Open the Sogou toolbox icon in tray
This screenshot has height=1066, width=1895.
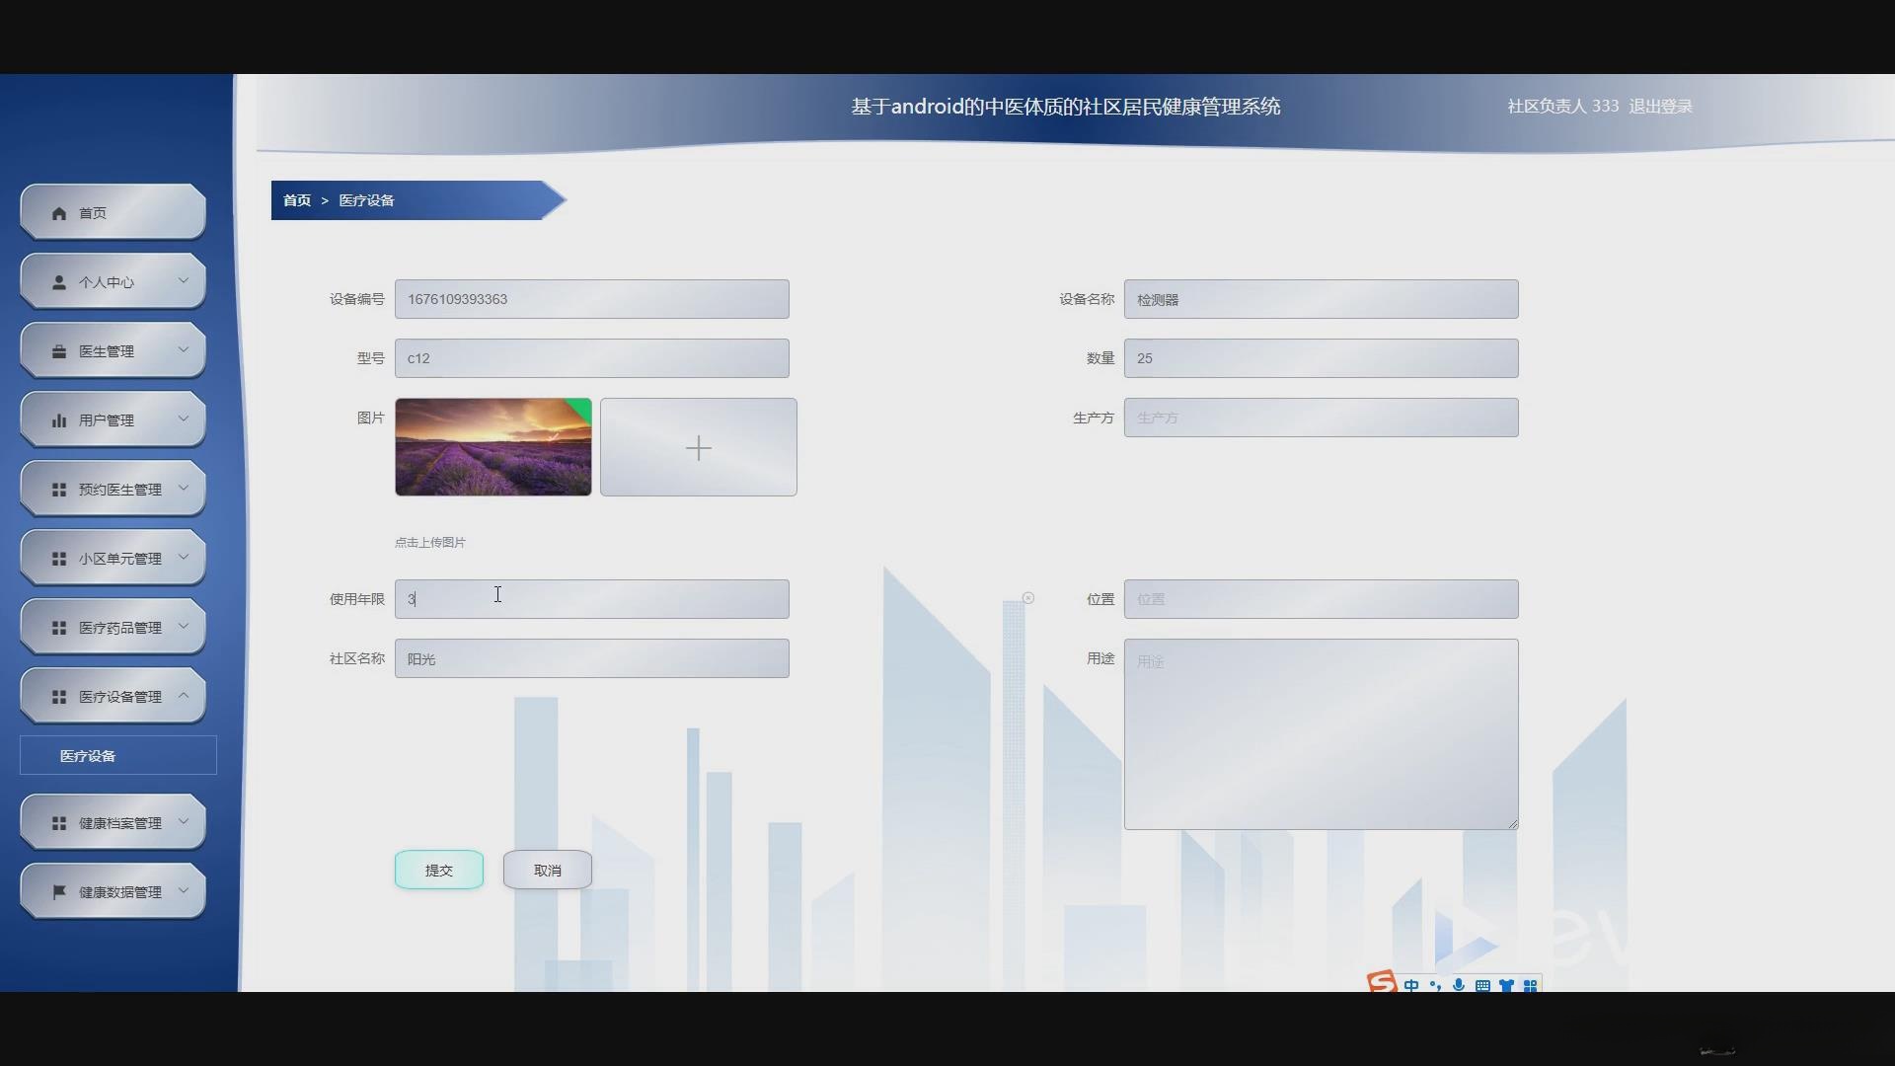tap(1531, 985)
